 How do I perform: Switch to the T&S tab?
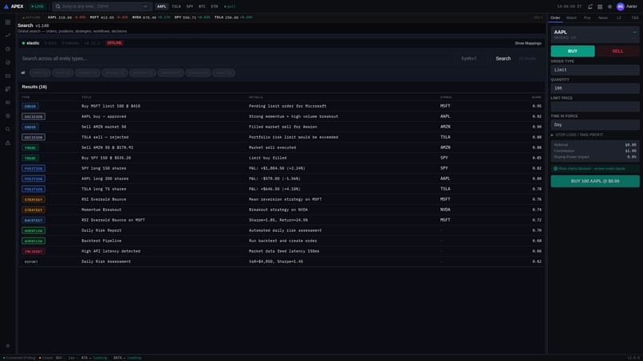pos(634,18)
